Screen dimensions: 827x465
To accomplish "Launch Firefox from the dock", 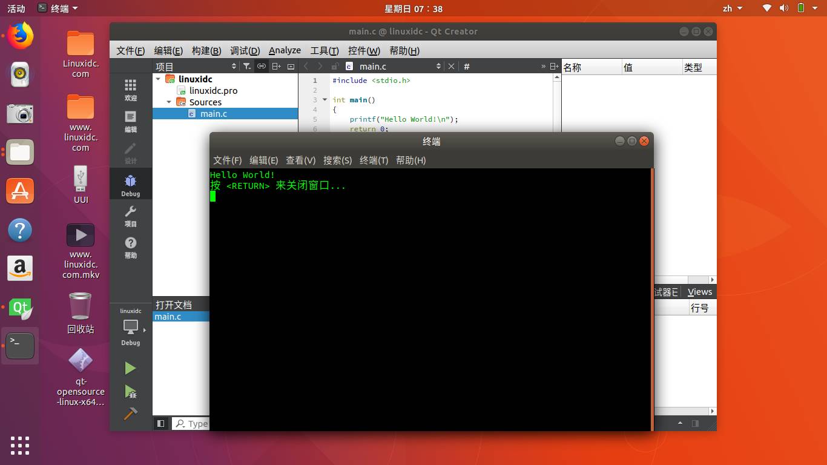I will (x=20, y=35).
